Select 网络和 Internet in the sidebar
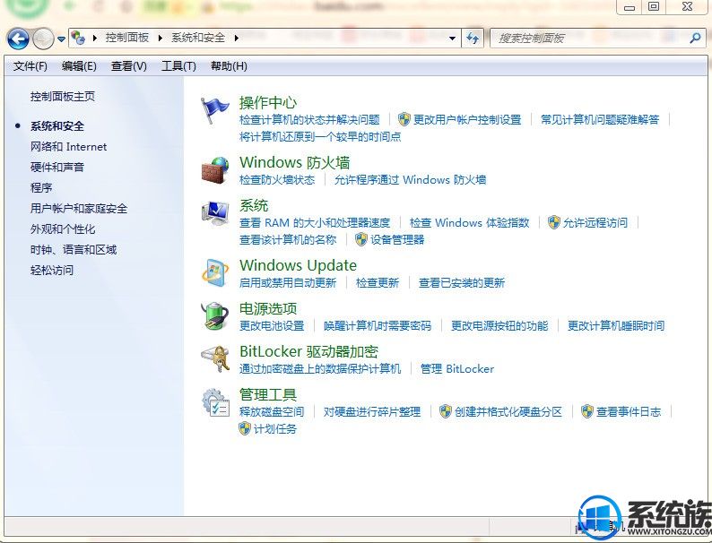Screen dimensions: 712x543 coord(68,147)
